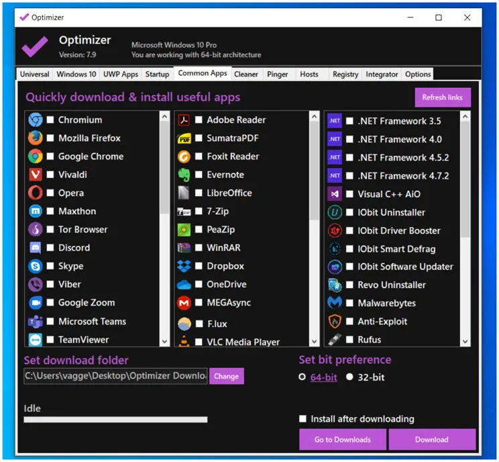The image size is (499, 462).
Task: Tick the TeamViewer checkbox
Action: 50,340
